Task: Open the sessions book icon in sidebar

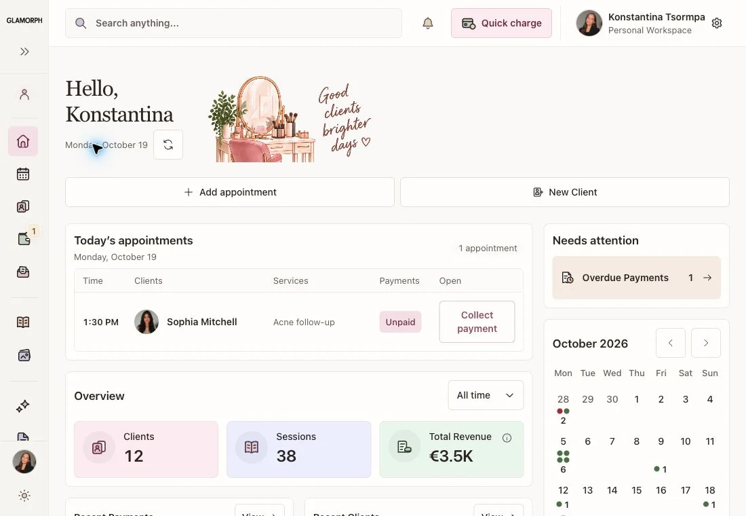Action: (x=23, y=322)
